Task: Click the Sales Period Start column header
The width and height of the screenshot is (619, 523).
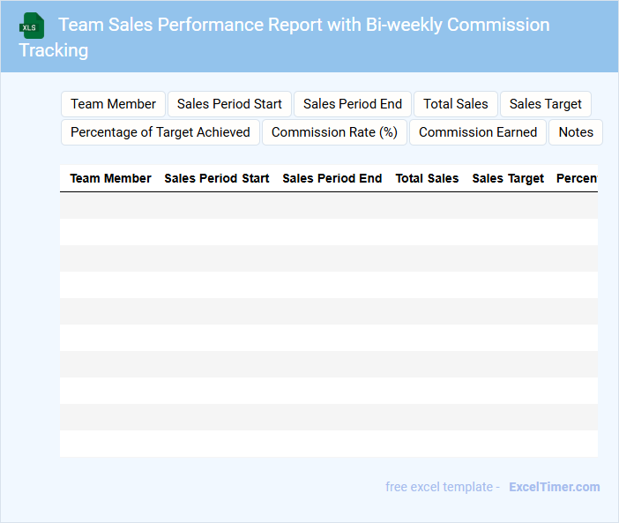Action: [217, 178]
